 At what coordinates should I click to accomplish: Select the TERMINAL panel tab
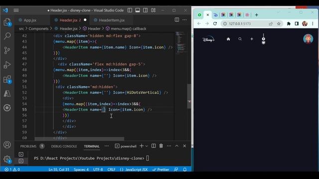92,146
